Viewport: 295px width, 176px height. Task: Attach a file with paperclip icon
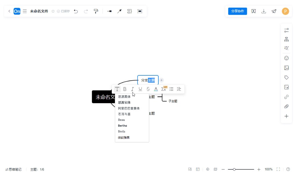[x=286, y=106]
